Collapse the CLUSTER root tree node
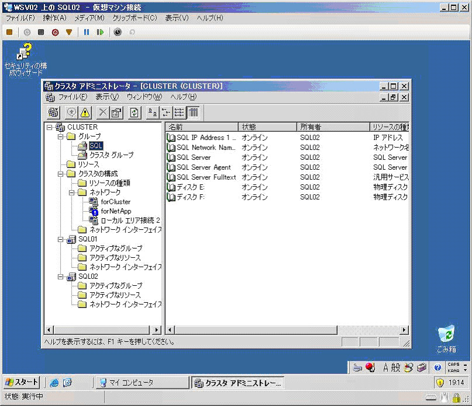472x406 pixels. tap(50, 127)
